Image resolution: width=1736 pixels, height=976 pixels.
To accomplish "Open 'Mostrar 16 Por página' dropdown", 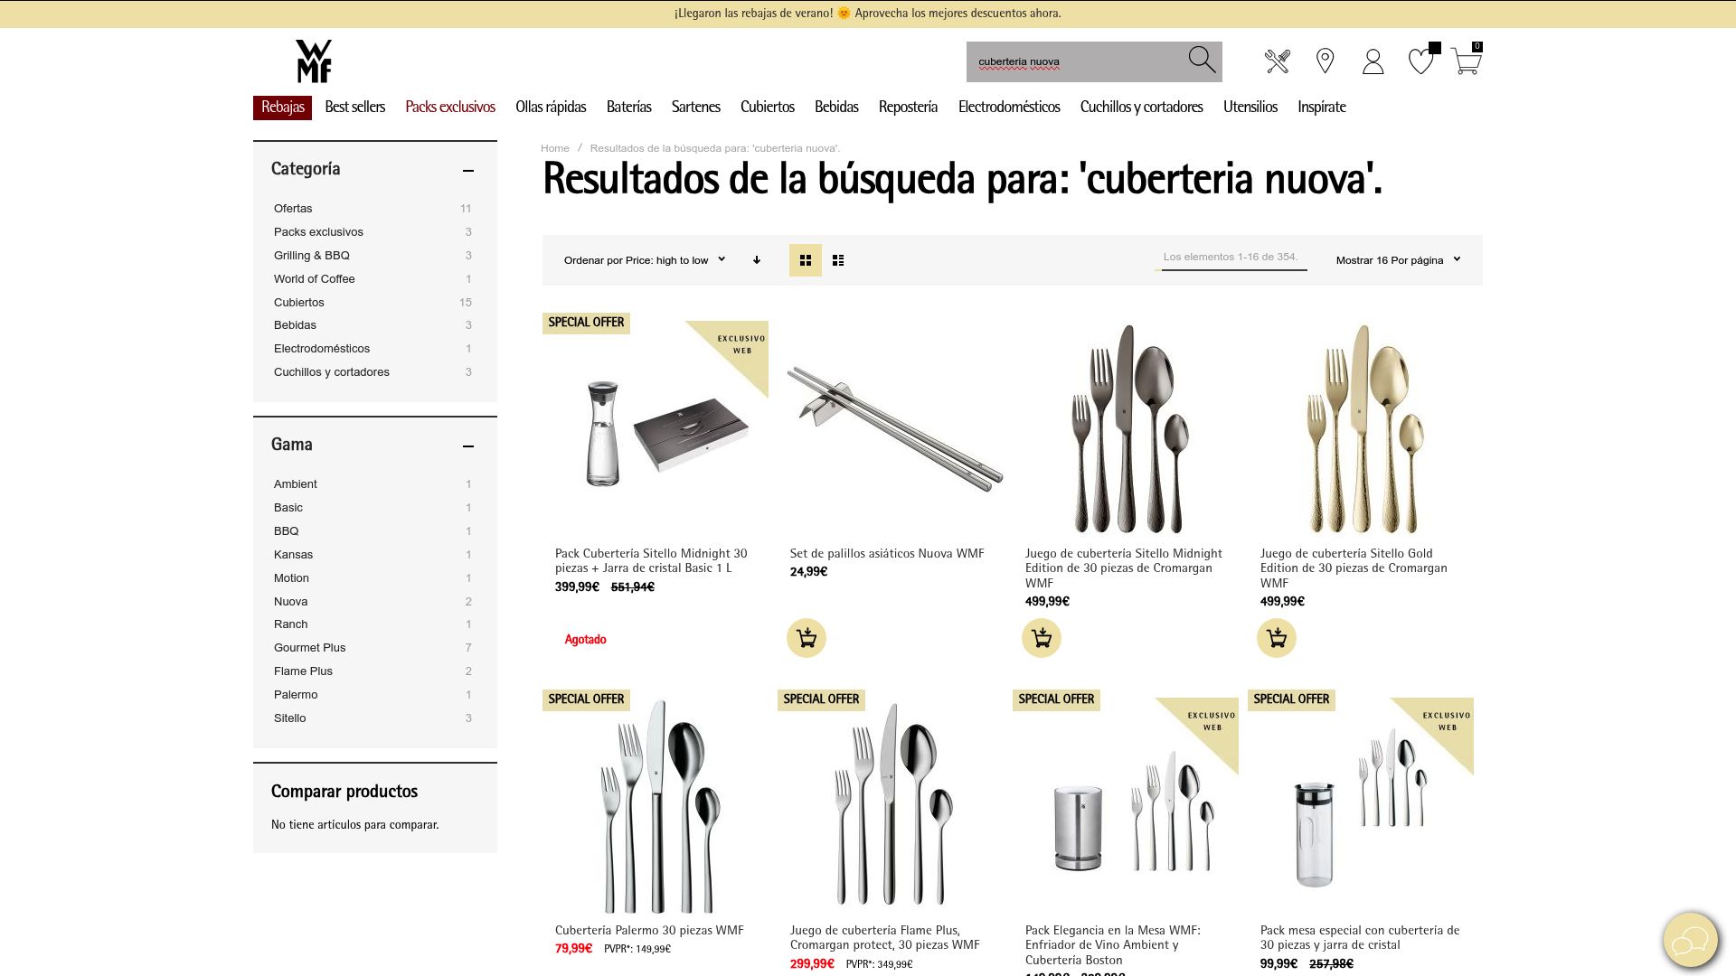I will pos(1398,260).
